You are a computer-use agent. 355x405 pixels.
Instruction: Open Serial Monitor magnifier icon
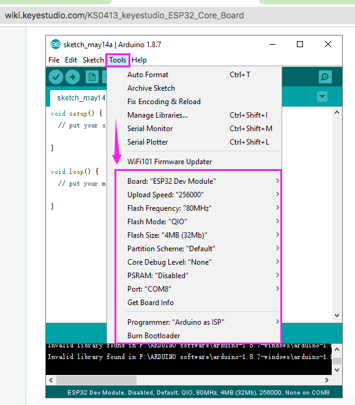point(325,77)
